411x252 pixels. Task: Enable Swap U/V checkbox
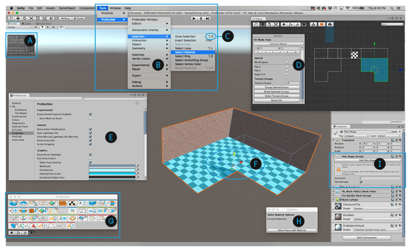click(287, 74)
